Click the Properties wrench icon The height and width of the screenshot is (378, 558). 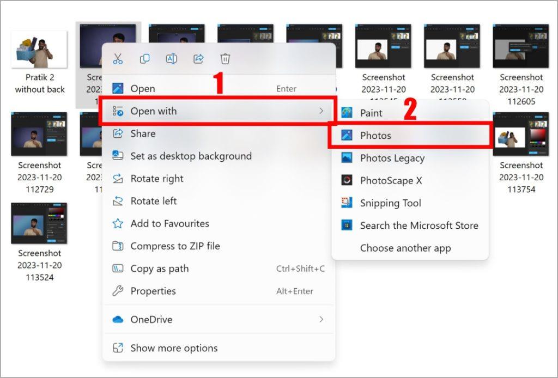tap(118, 291)
